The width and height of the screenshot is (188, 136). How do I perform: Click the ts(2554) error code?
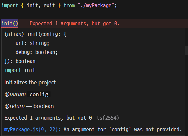[108, 118]
